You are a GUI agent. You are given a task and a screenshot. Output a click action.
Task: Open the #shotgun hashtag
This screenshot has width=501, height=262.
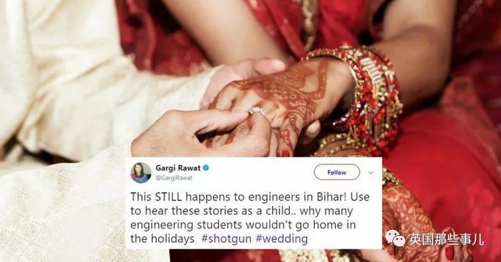[226, 239]
